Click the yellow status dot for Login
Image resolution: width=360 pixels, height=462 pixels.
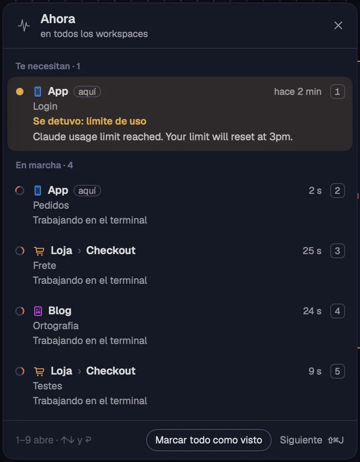click(x=20, y=92)
